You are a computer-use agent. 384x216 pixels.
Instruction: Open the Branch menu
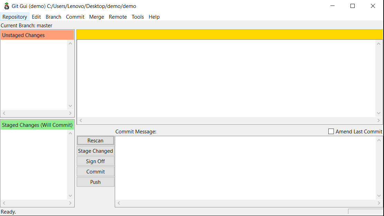53,17
